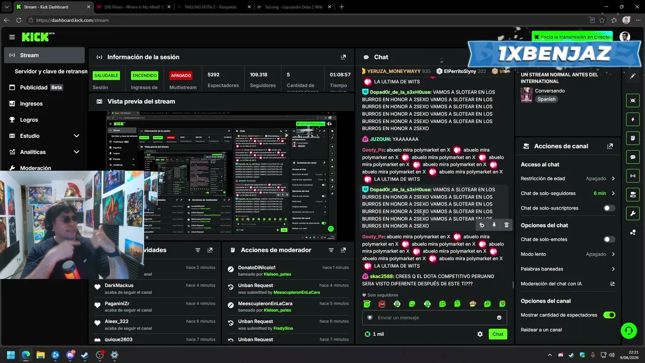This screenshot has width=645, height=363.
Task: Click the wrench tools icon in right sidebar
Action: coord(633,214)
